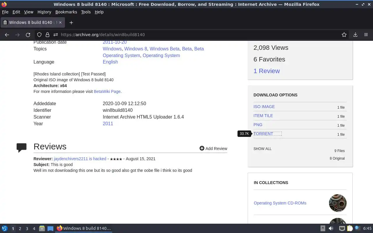This screenshot has width=373, height=233.
Task: Select the Windows 8 build 8140 tab
Action: 33,22
